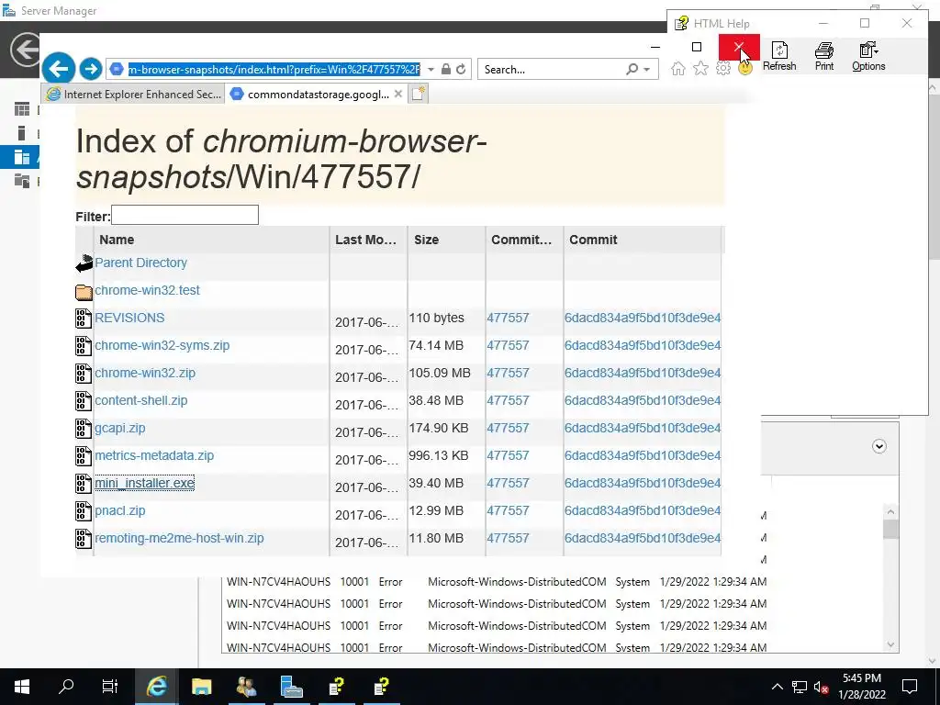Open Dashboard icon in Server Manager sidebar
Screen dimensions: 940x705
pyautogui.click(x=22, y=109)
